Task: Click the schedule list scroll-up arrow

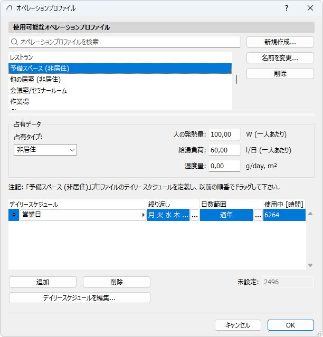Action: (x=310, y=214)
